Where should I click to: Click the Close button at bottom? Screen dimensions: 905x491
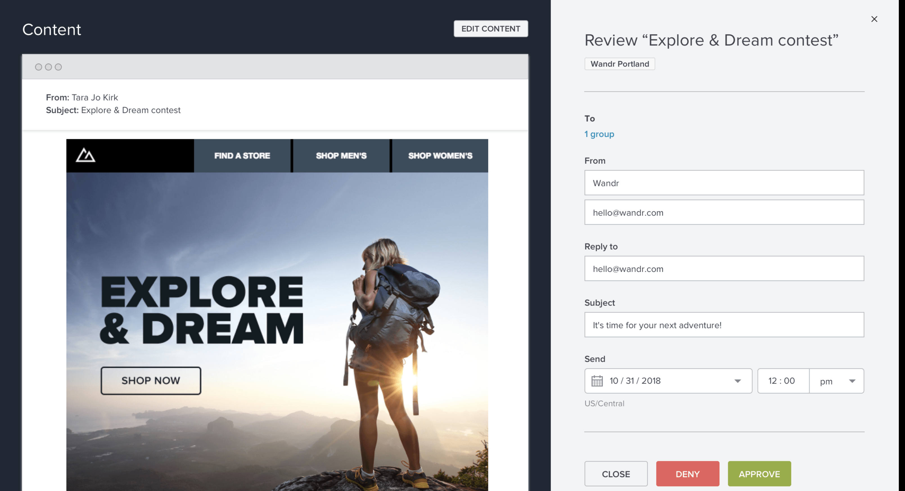[x=616, y=474]
